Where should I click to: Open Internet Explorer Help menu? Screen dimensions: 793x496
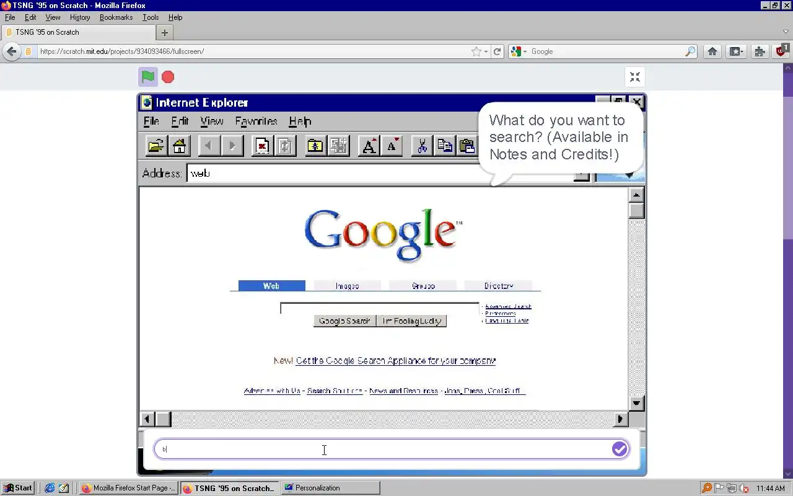click(x=300, y=121)
